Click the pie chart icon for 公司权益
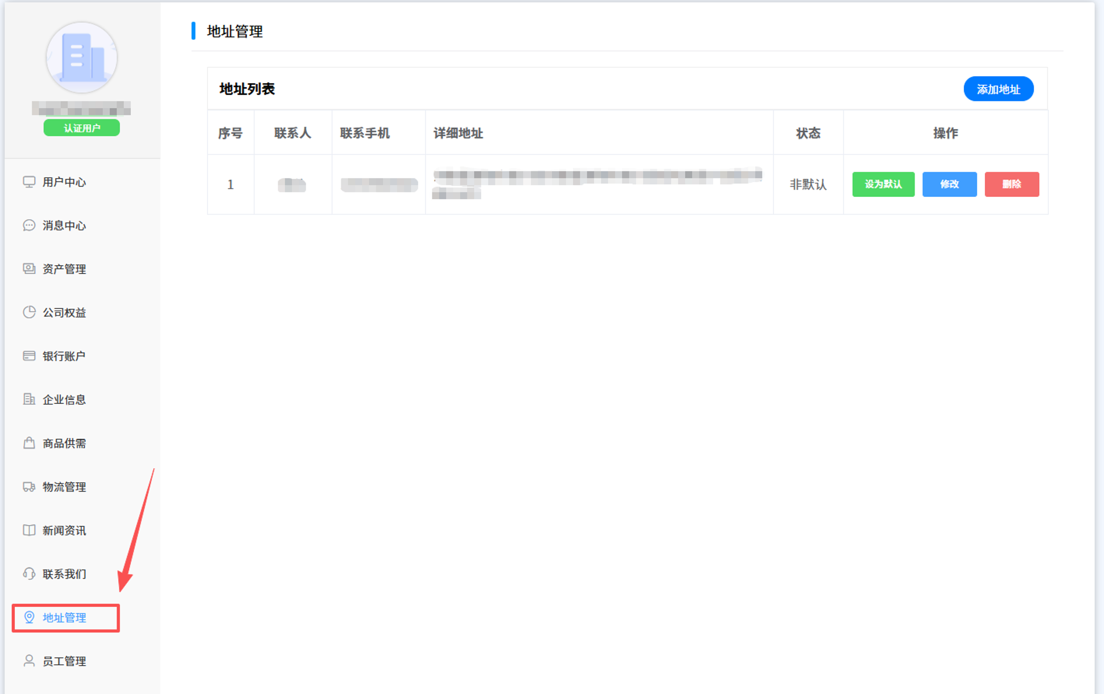 (x=29, y=312)
